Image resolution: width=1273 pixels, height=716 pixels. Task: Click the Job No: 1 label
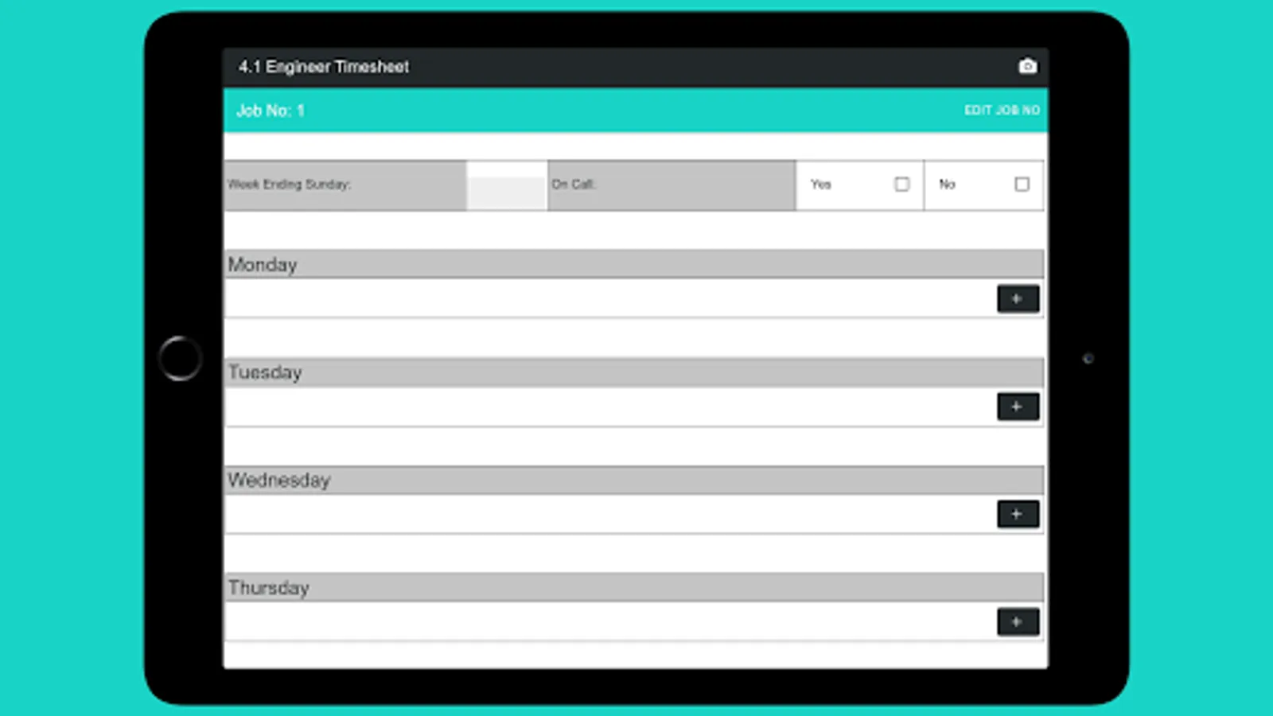pyautogui.click(x=271, y=111)
